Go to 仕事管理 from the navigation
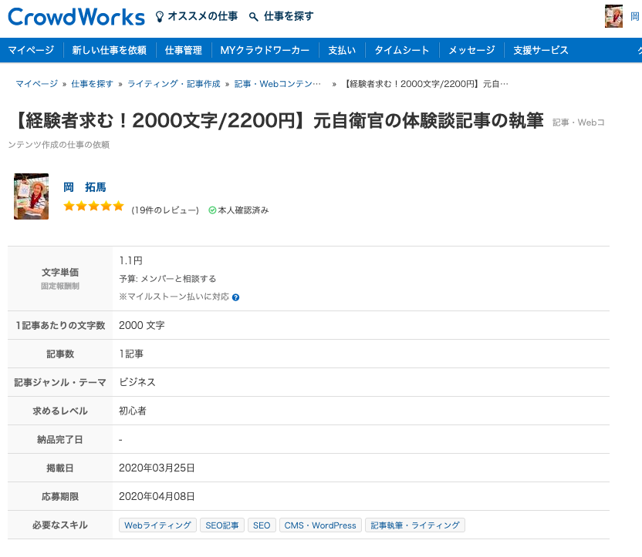The height and width of the screenshot is (557, 642). coord(185,49)
